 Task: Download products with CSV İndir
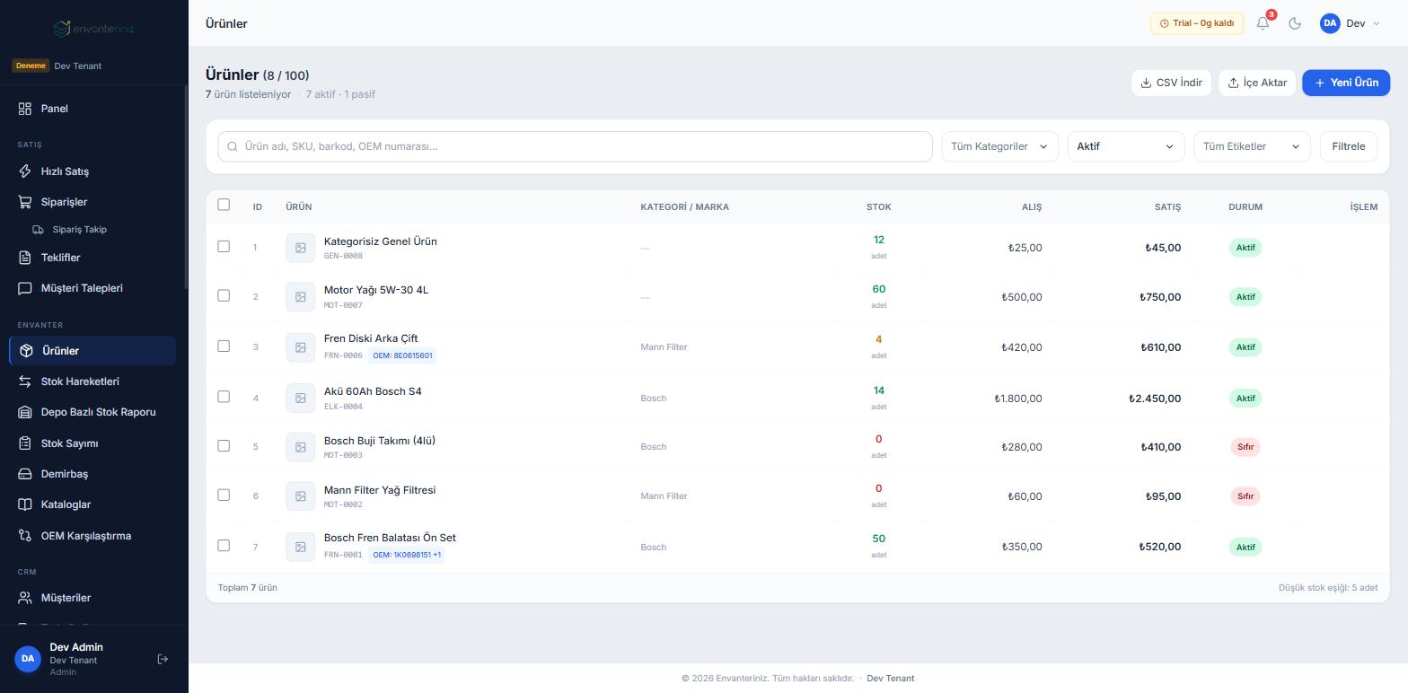pos(1171,83)
